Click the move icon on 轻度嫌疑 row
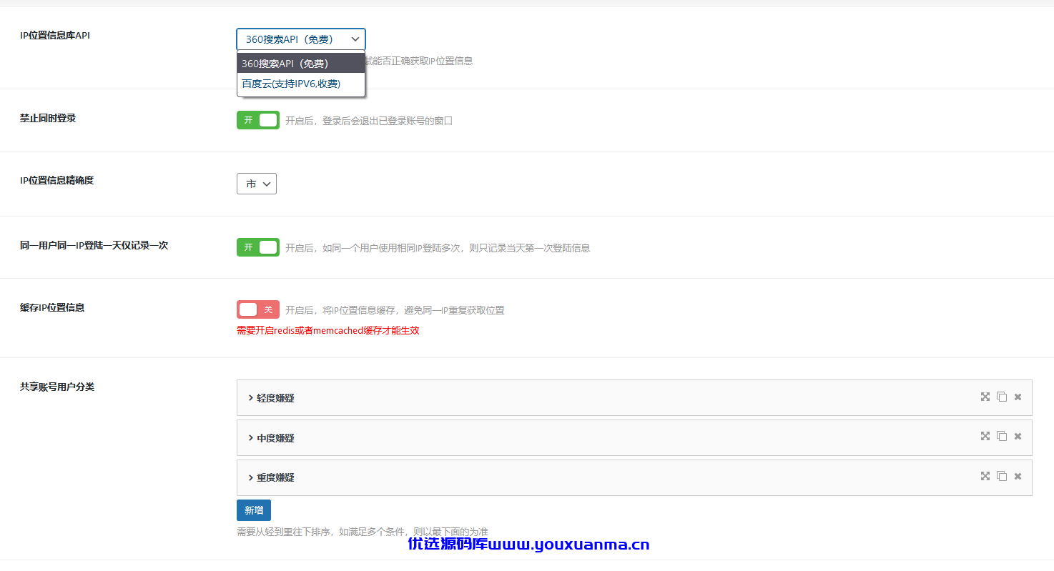 pos(985,397)
